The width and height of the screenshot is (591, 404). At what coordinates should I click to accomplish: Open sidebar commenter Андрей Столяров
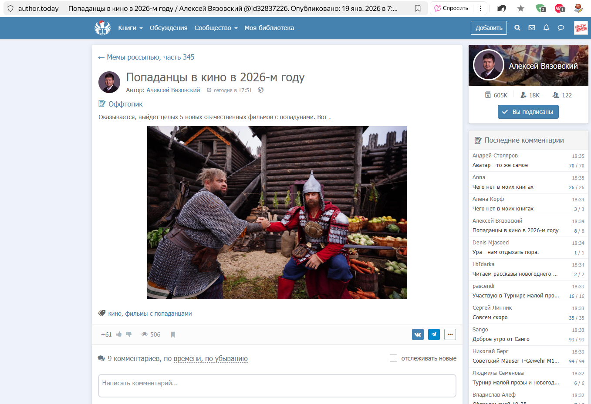(495, 156)
